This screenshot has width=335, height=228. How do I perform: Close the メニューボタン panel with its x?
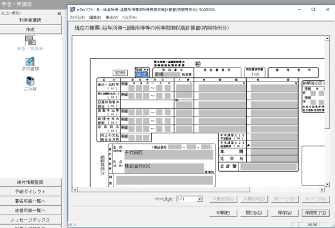tap(59, 13)
